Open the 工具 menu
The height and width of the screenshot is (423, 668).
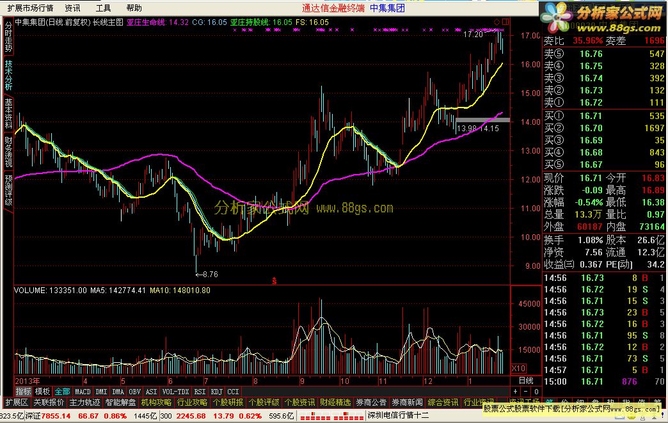(x=103, y=8)
